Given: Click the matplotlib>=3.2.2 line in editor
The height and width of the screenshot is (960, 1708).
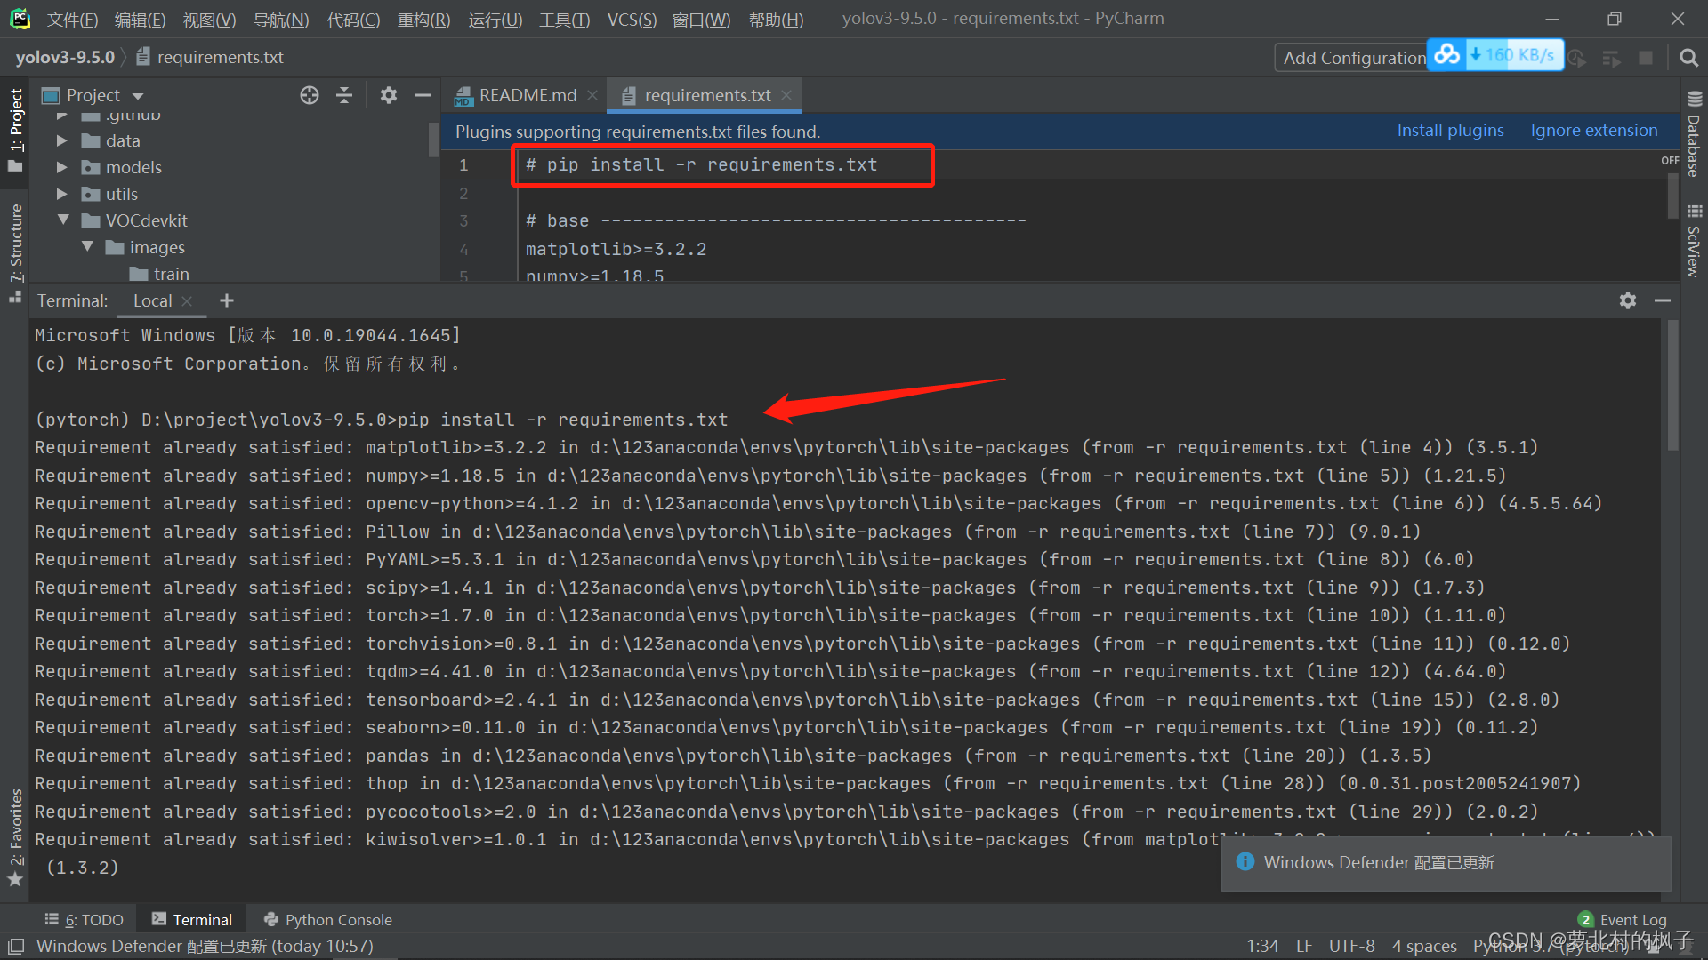Looking at the screenshot, I should coord(616,250).
